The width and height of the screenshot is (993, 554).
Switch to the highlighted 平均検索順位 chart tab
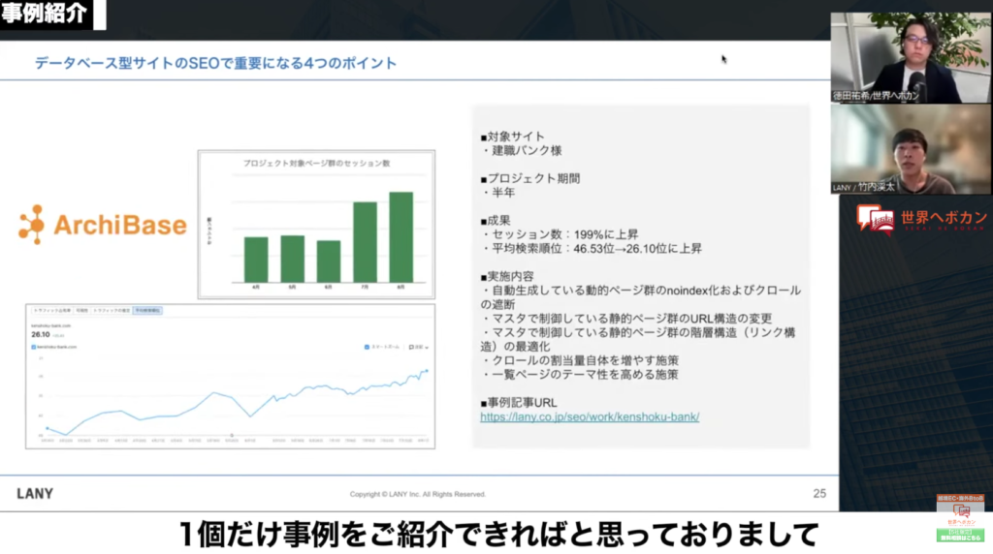tap(147, 311)
